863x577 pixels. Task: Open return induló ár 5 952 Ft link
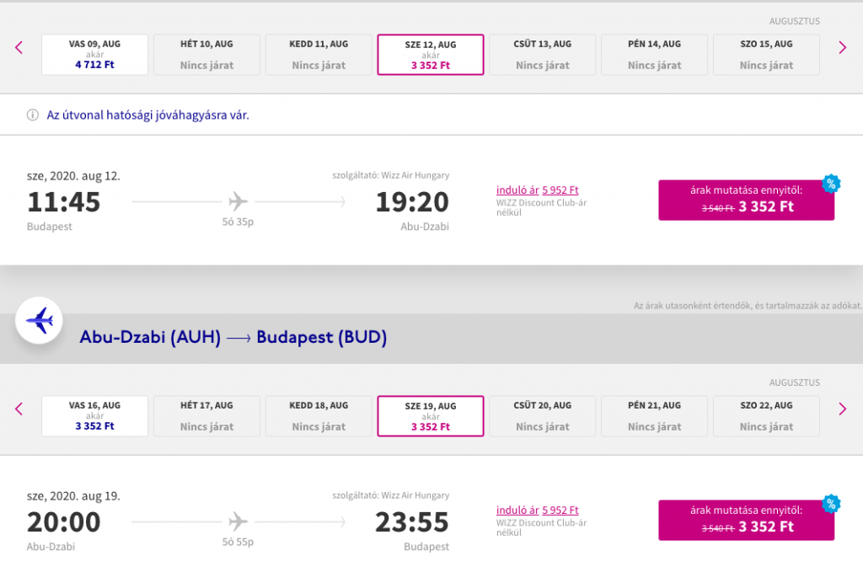(x=537, y=510)
